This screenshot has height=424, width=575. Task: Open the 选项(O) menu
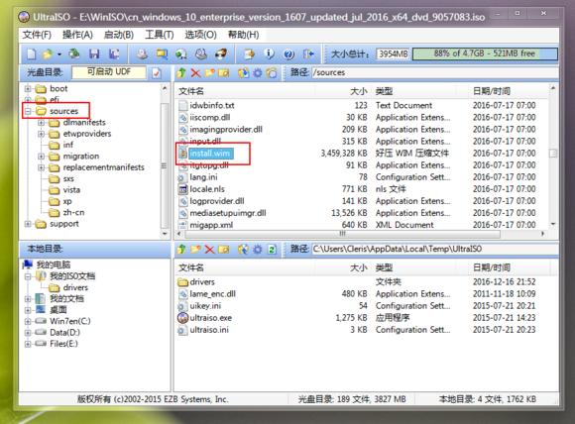pos(200,35)
